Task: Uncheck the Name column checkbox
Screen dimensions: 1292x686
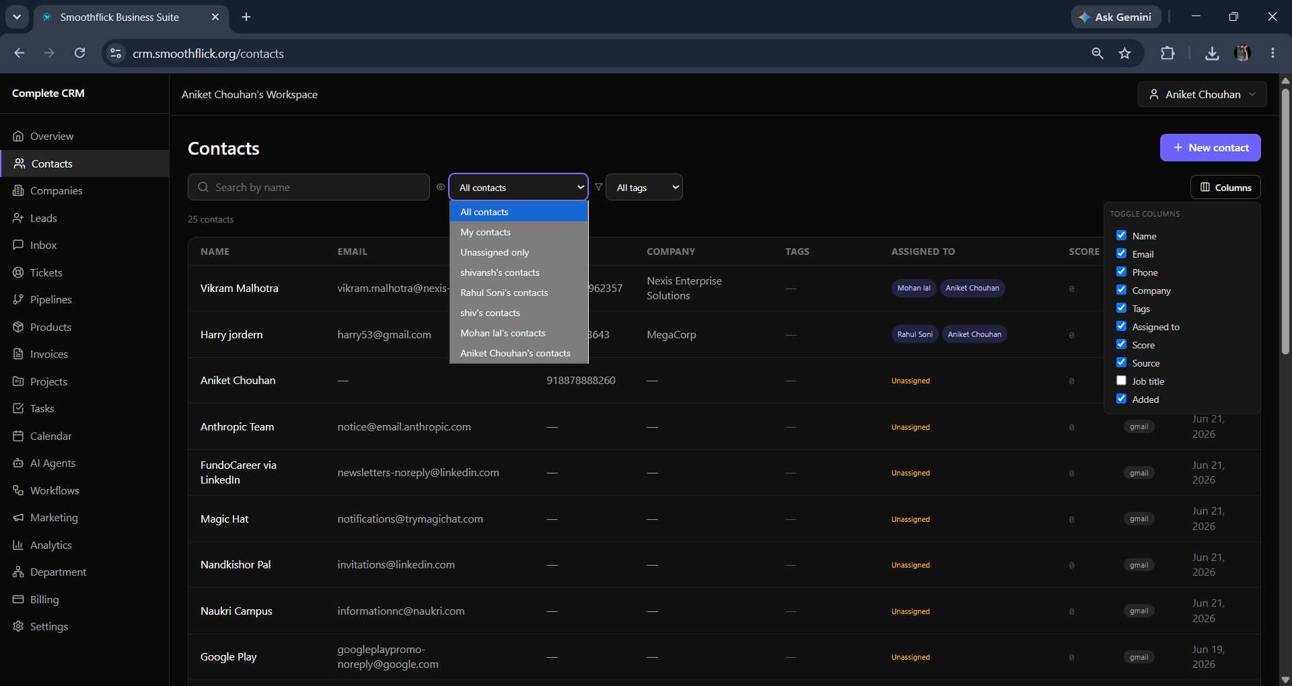Action: coord(1121,235)
